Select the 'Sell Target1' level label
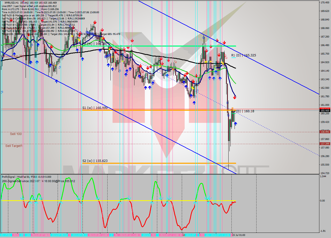Viewport: 331px width, 238px height. click(14, 146)
